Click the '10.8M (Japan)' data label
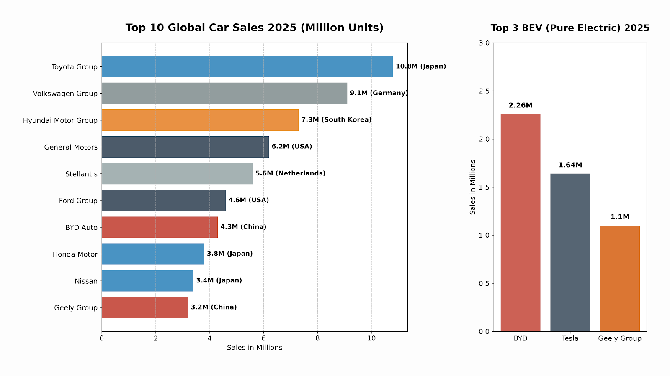The height and width of the screenshot is (376, 670). [x=420, y=66]
